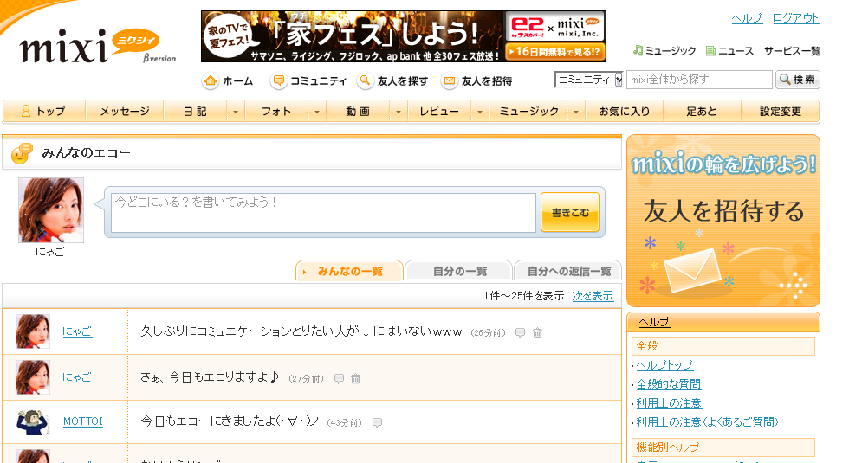The image size is (862, 463).
Task: Open the MOTTOI user name link
Action: [83, 421]
